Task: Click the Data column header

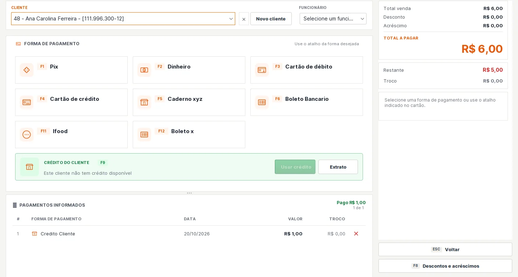Action: [190, 219]
